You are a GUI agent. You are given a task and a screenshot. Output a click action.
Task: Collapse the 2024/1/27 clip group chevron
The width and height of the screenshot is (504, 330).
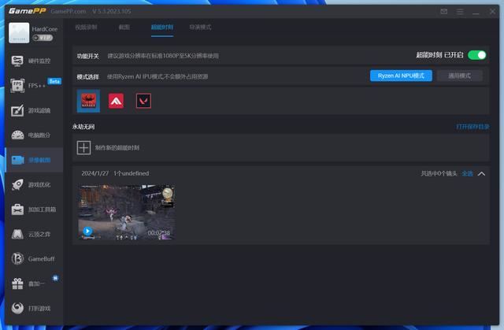pyautogui.click(x=481, y=173)
